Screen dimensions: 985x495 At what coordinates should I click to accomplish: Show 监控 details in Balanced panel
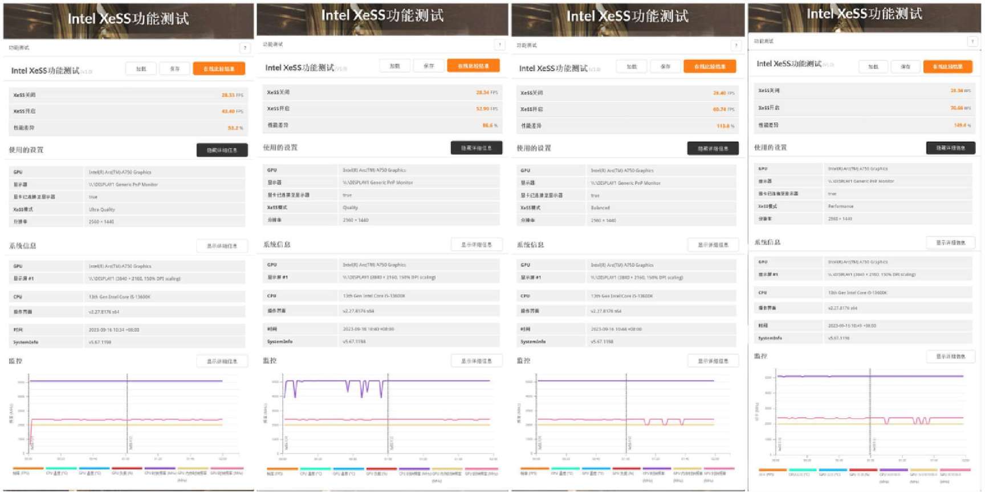tap(713, 361)
